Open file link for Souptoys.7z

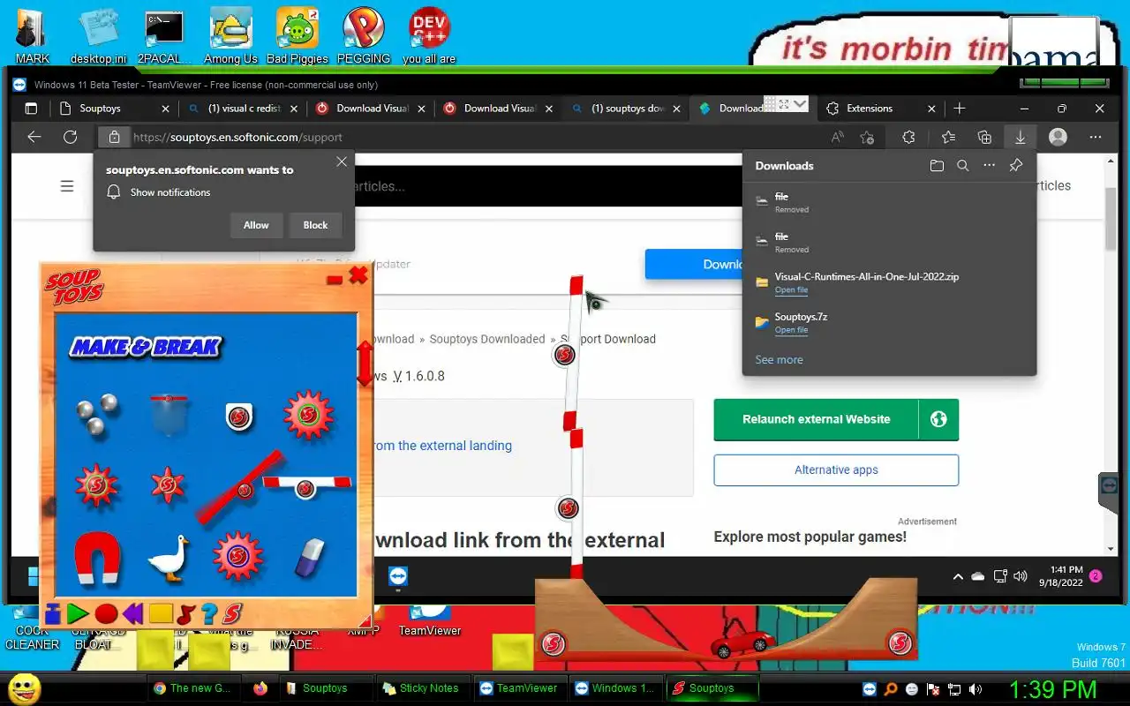[791, 330]
